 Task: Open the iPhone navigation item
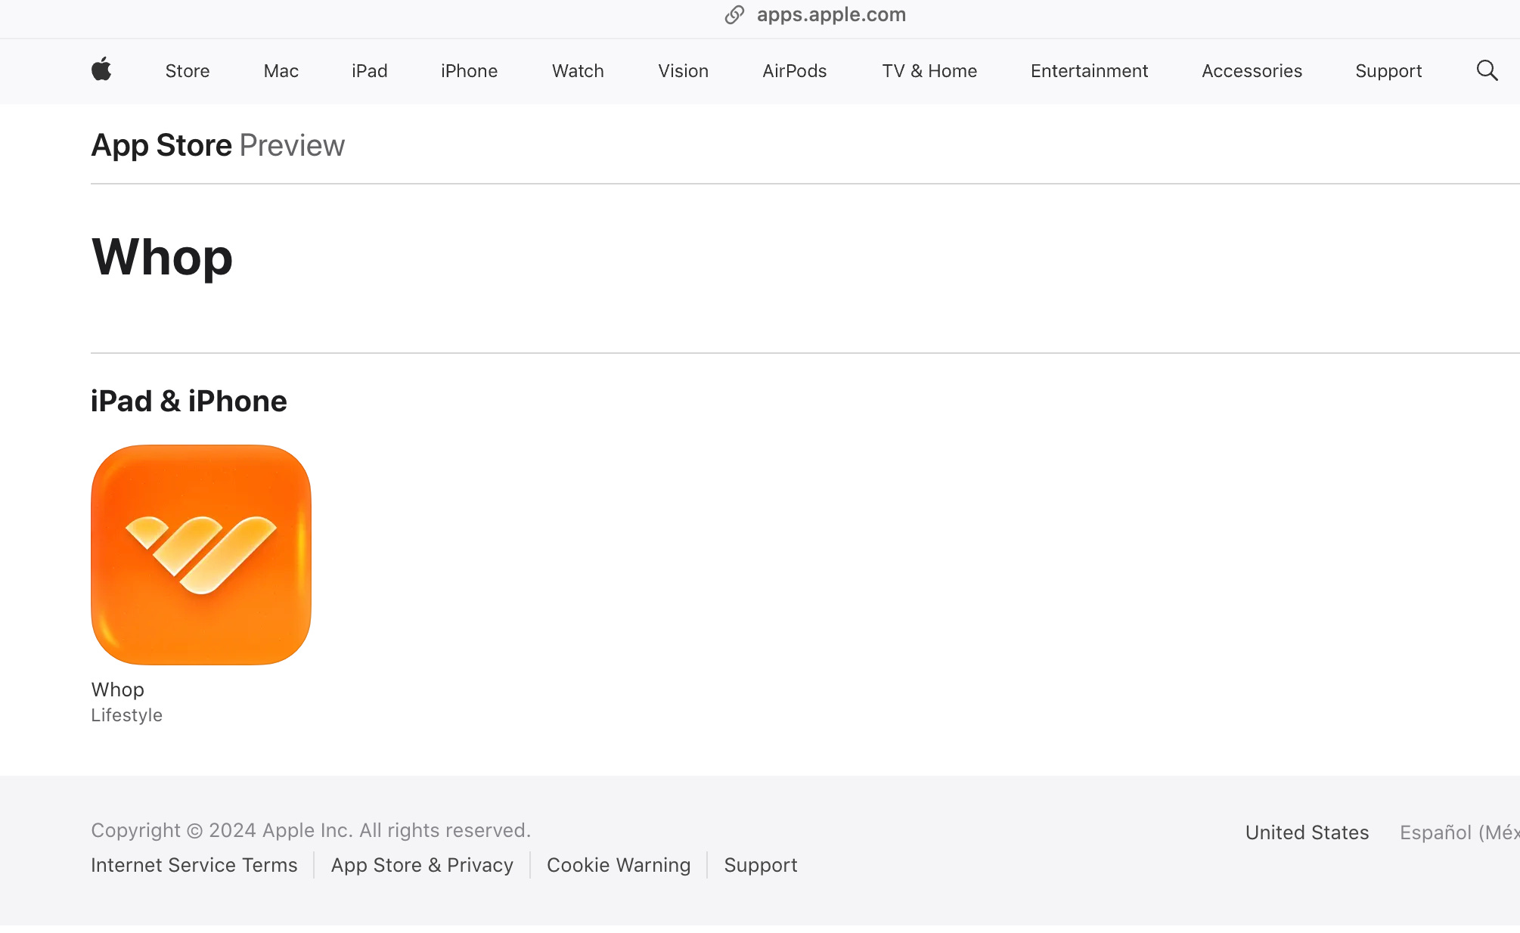(x=469, y=71)
